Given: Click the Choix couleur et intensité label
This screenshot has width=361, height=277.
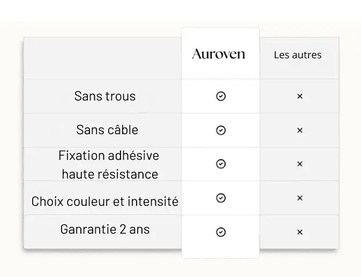Looking at the screenshot, I should pyautogui.click(x=105, y=202).
